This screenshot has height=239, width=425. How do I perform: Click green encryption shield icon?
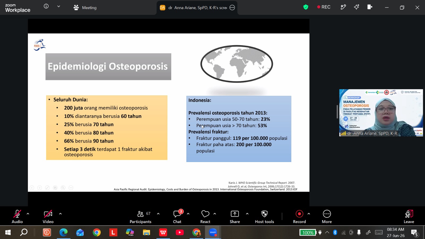point(306,7)
